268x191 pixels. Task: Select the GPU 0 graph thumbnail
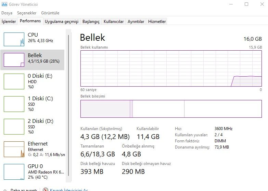(x=14, y=171)
